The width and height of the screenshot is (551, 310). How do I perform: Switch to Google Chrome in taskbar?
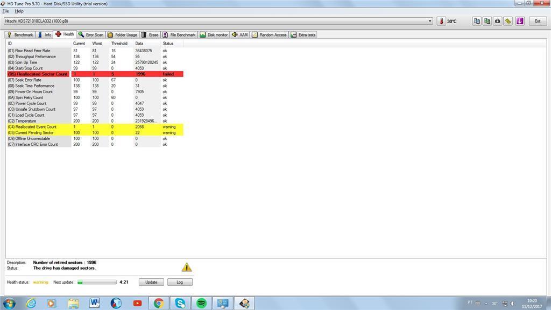pos(159,303)
